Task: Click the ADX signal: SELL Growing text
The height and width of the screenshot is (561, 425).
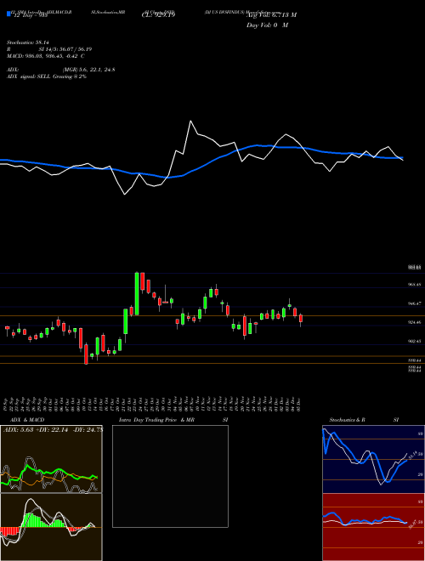Action: [47, 76]
